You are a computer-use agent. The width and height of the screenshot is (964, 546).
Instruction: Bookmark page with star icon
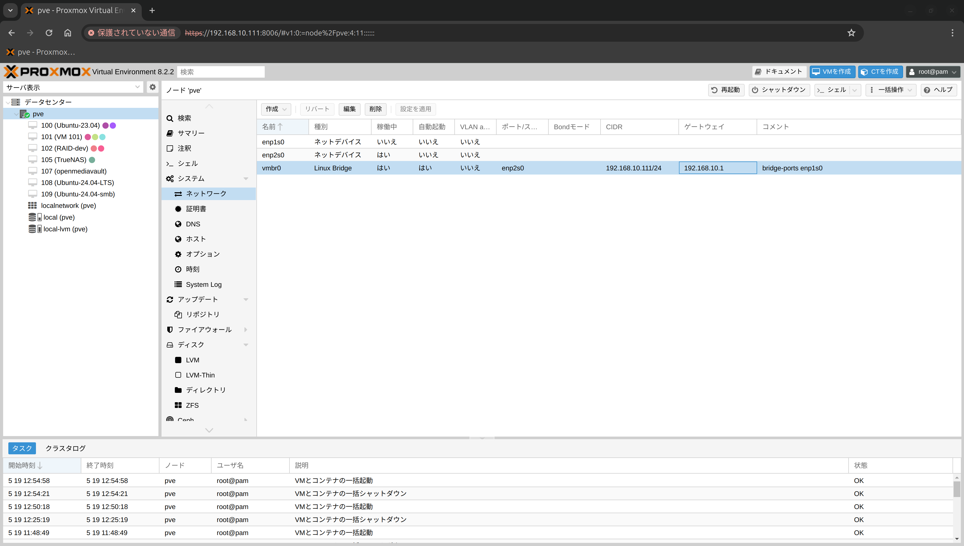[x=851, y=33]
